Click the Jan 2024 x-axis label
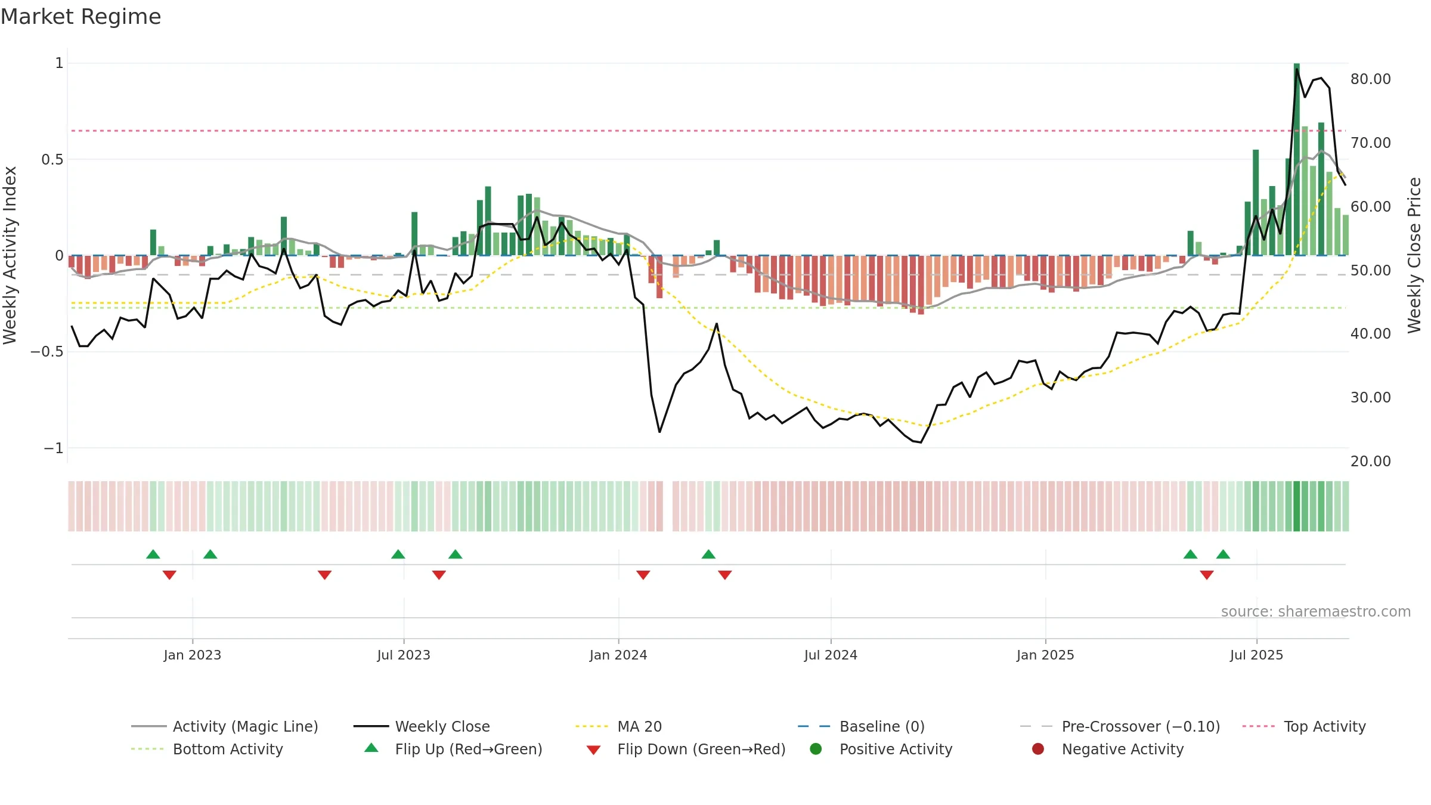The width and height of the screenshot is (1431, 805). pyautogui.click(x=618, y=655)
